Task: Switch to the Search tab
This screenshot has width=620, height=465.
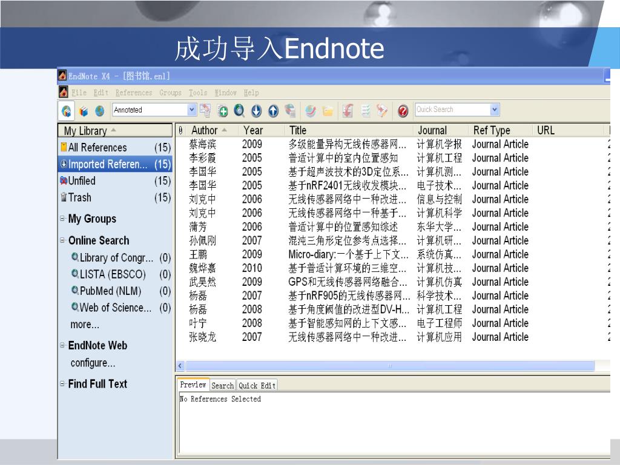Action: [223, 386]
